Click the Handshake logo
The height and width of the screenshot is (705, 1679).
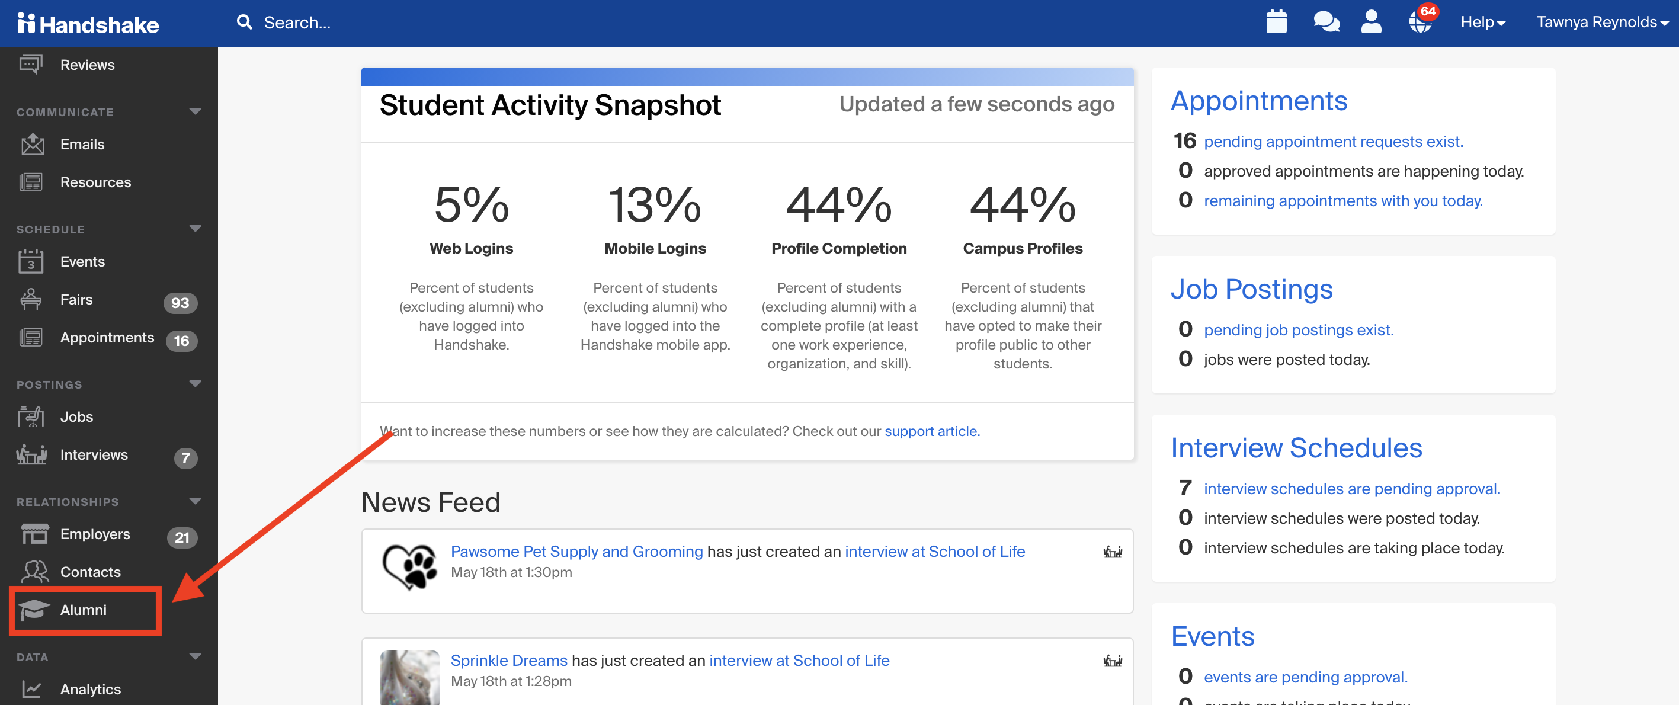click(87, 24)
